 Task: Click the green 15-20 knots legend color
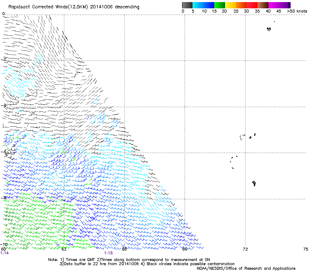[220, 5]
